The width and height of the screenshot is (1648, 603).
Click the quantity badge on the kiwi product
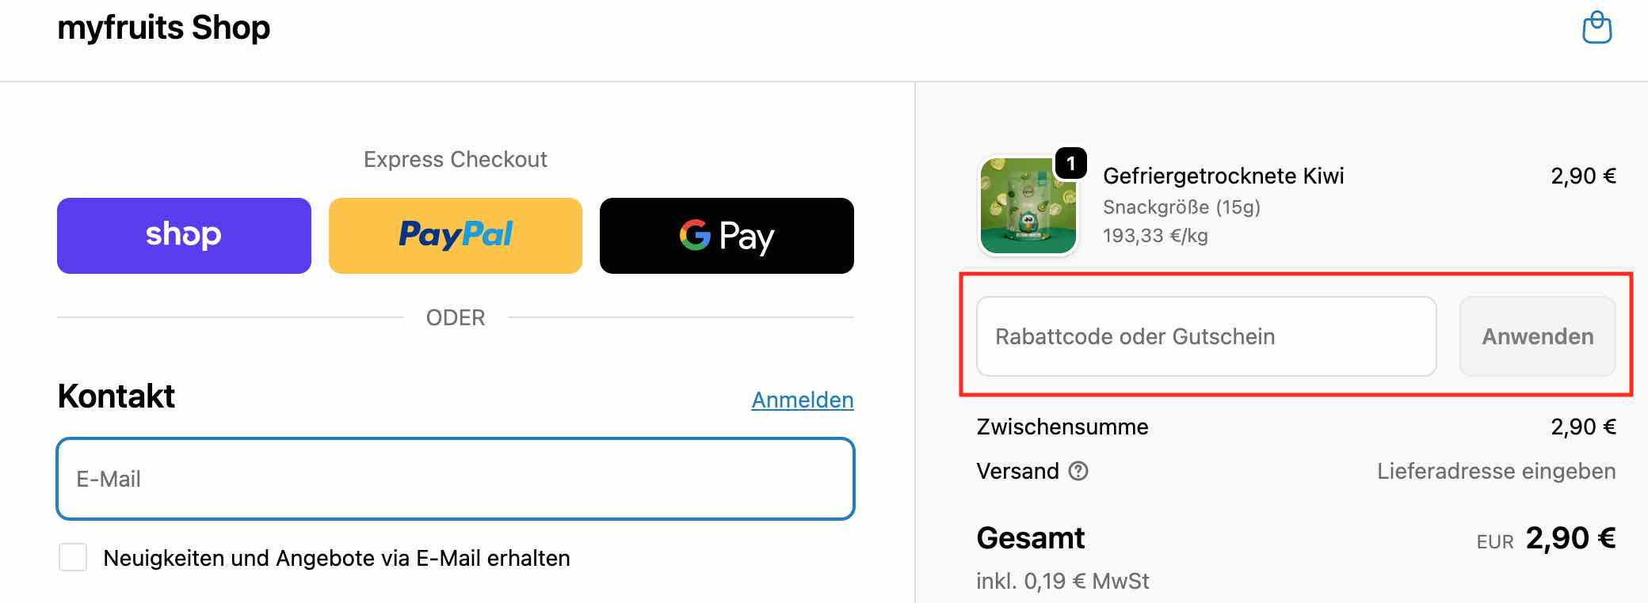click(1071, 164)
